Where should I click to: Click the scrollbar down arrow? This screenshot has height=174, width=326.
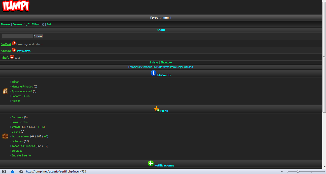click(x=324, y=167)
